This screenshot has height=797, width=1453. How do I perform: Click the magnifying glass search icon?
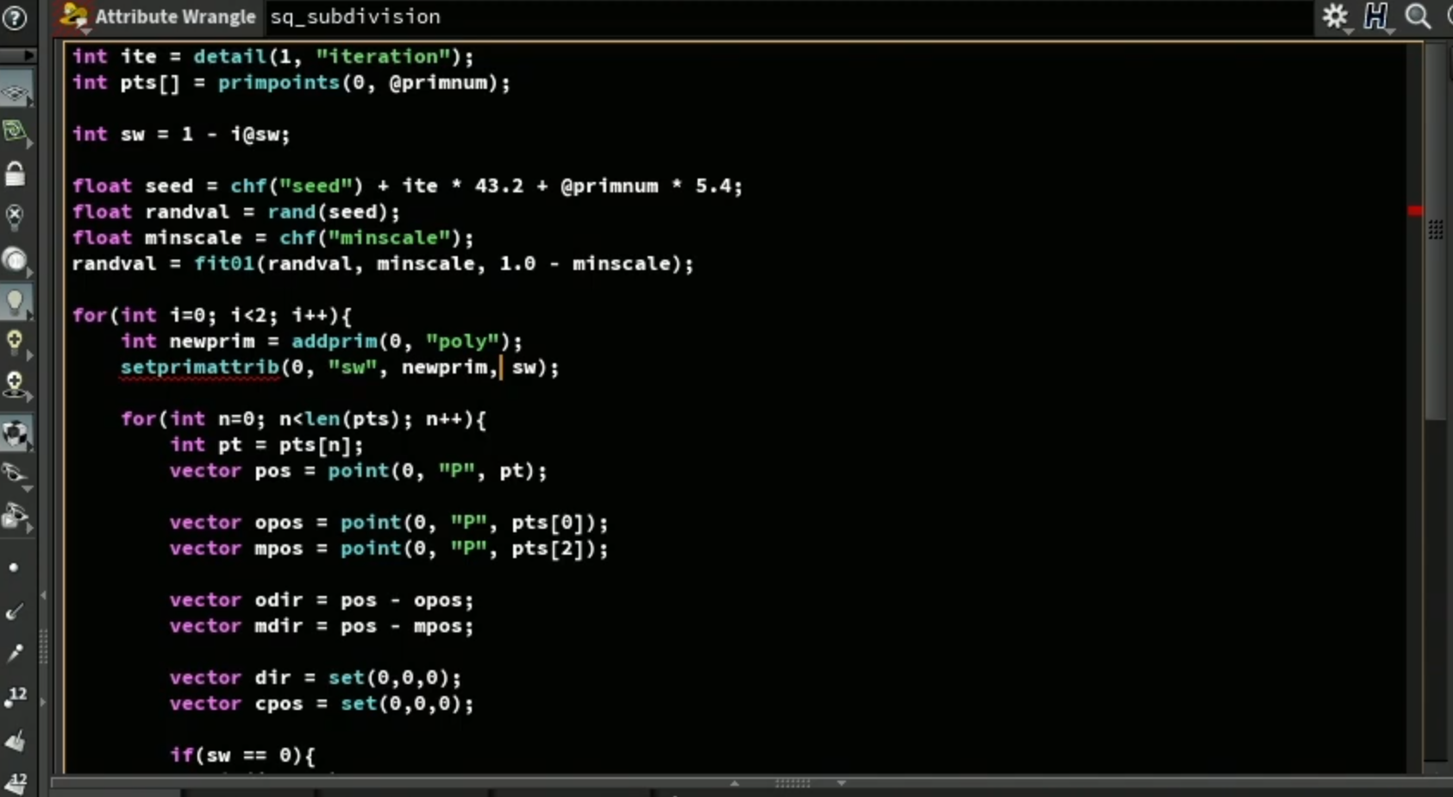(x=1417, y=16)
